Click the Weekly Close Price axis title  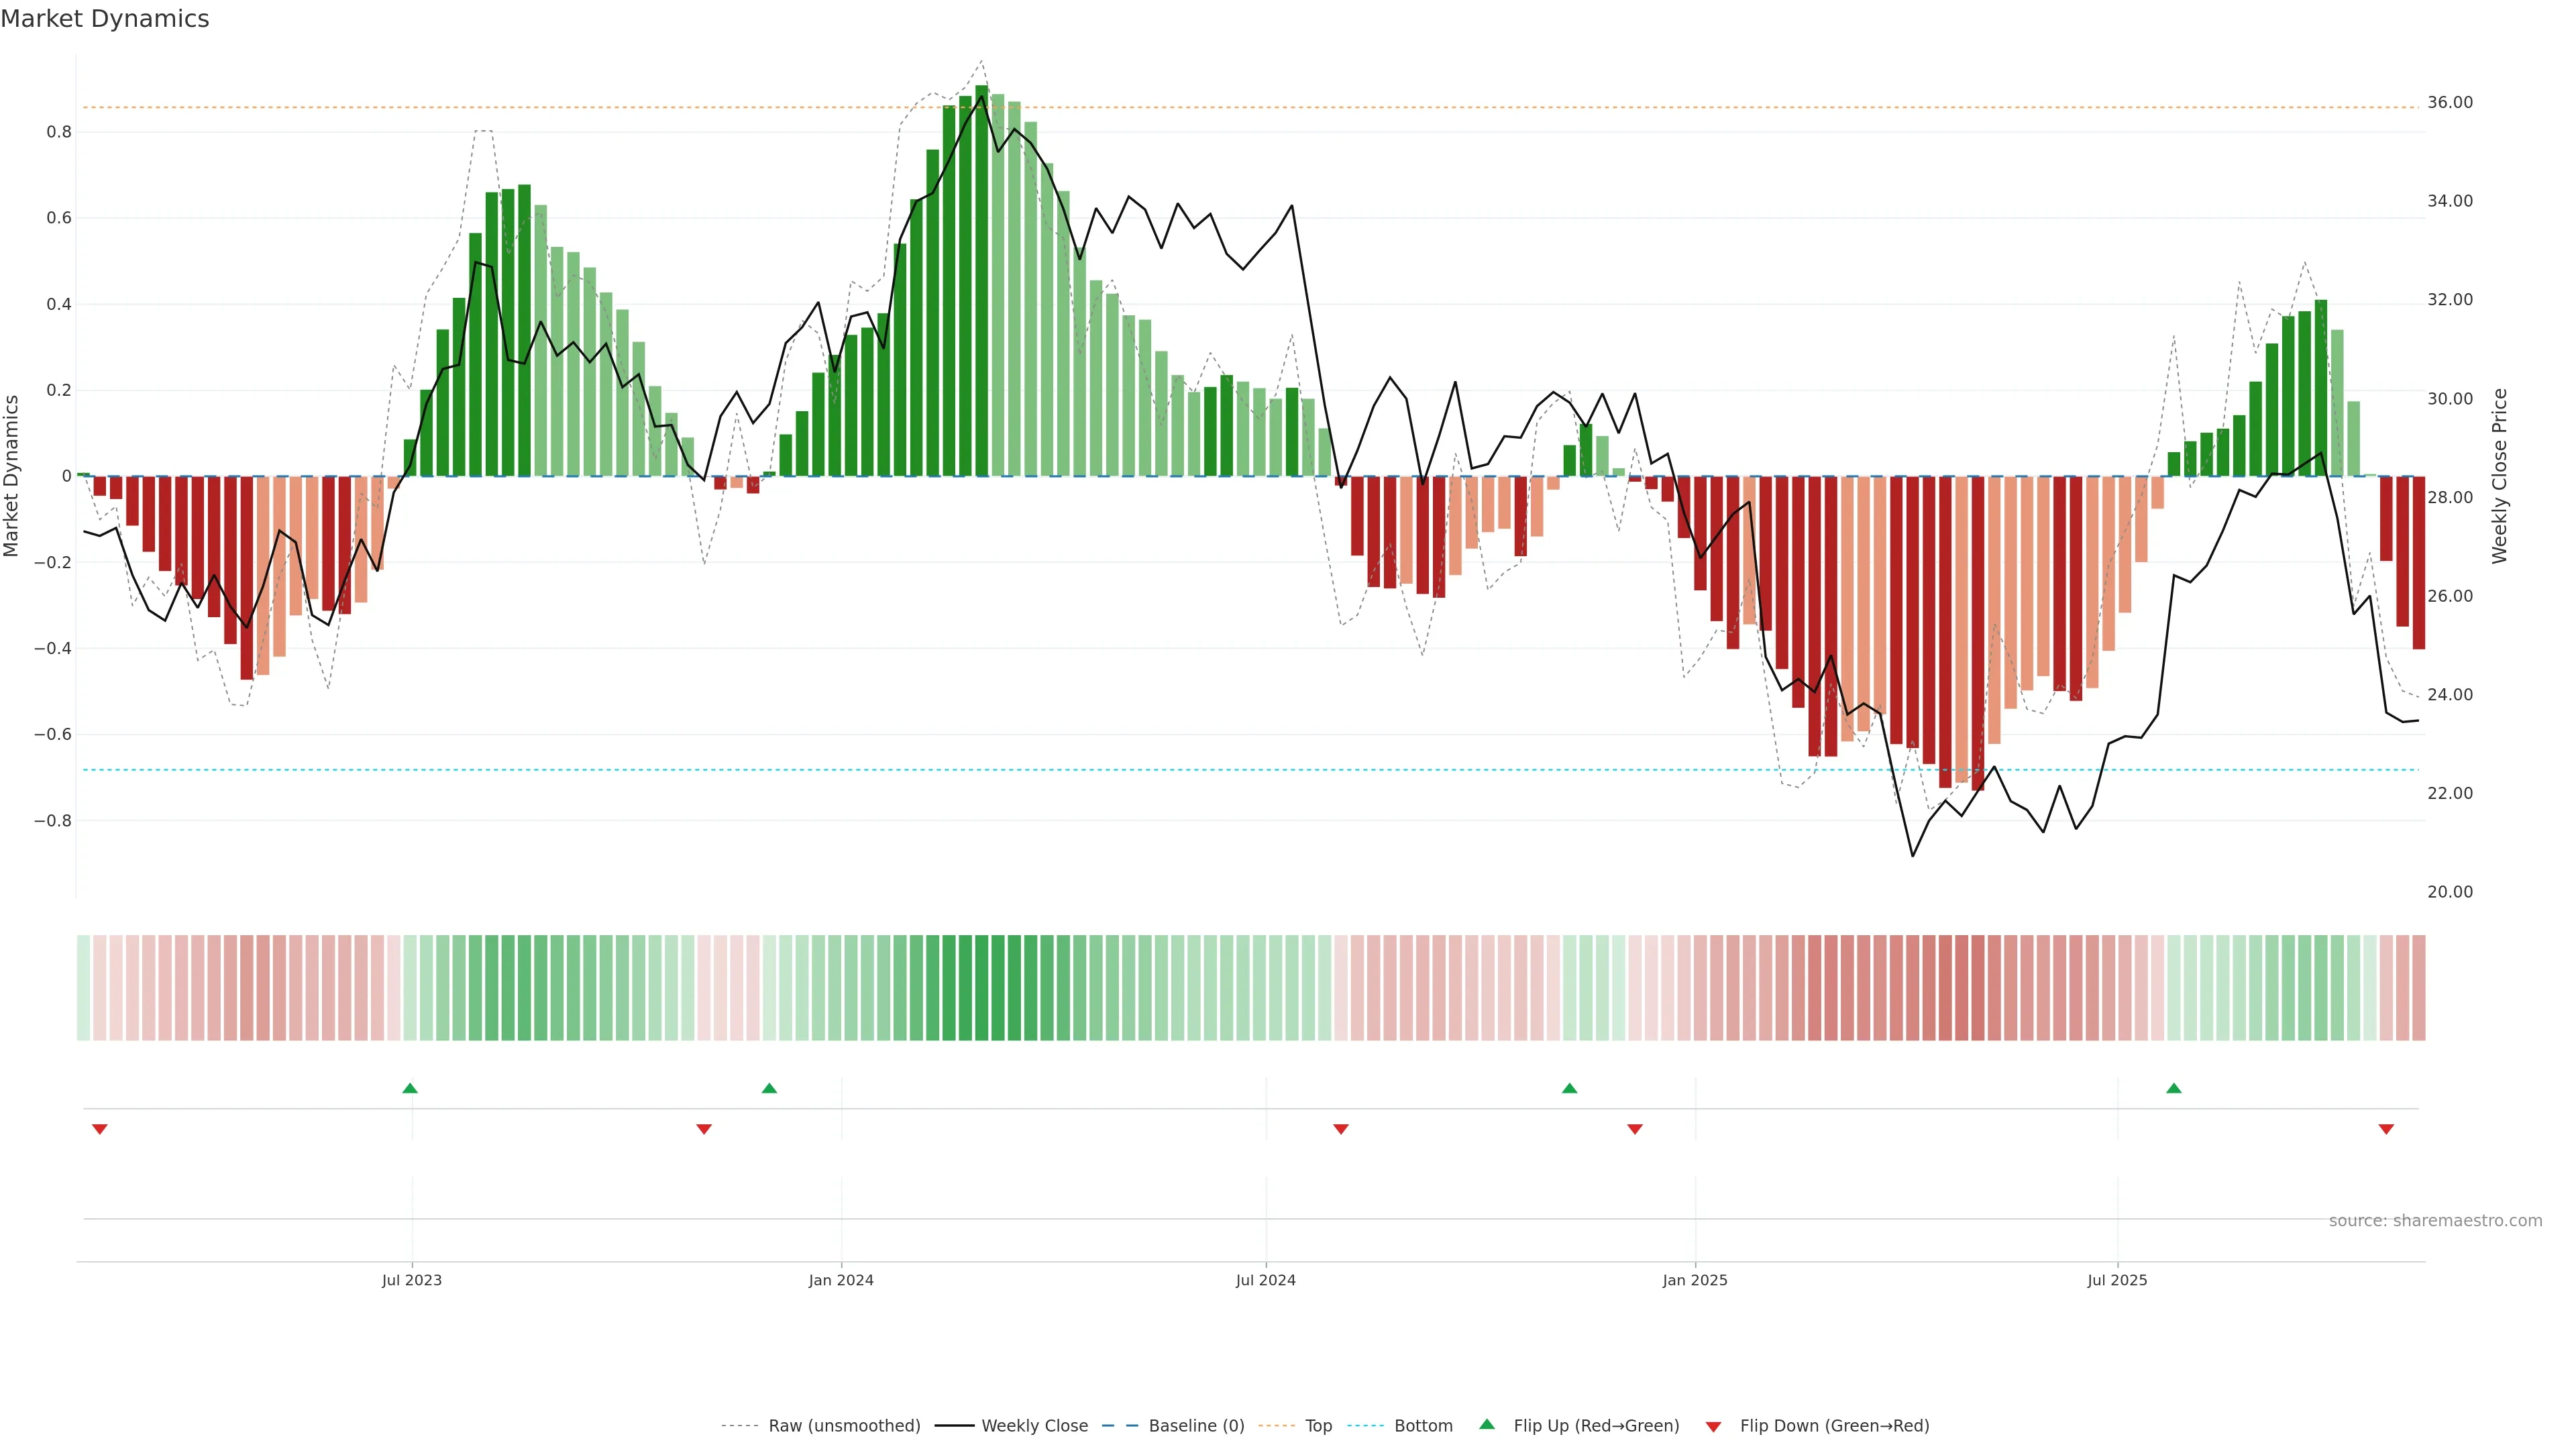[x=2499, y=476]
